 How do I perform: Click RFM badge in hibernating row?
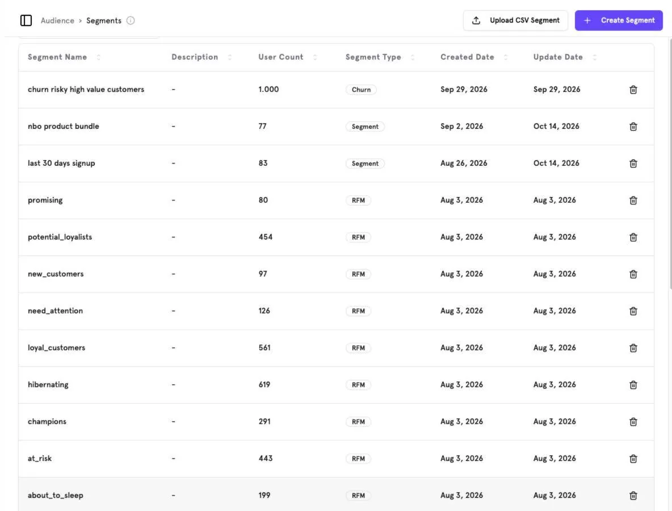click(x=358, y=384)
